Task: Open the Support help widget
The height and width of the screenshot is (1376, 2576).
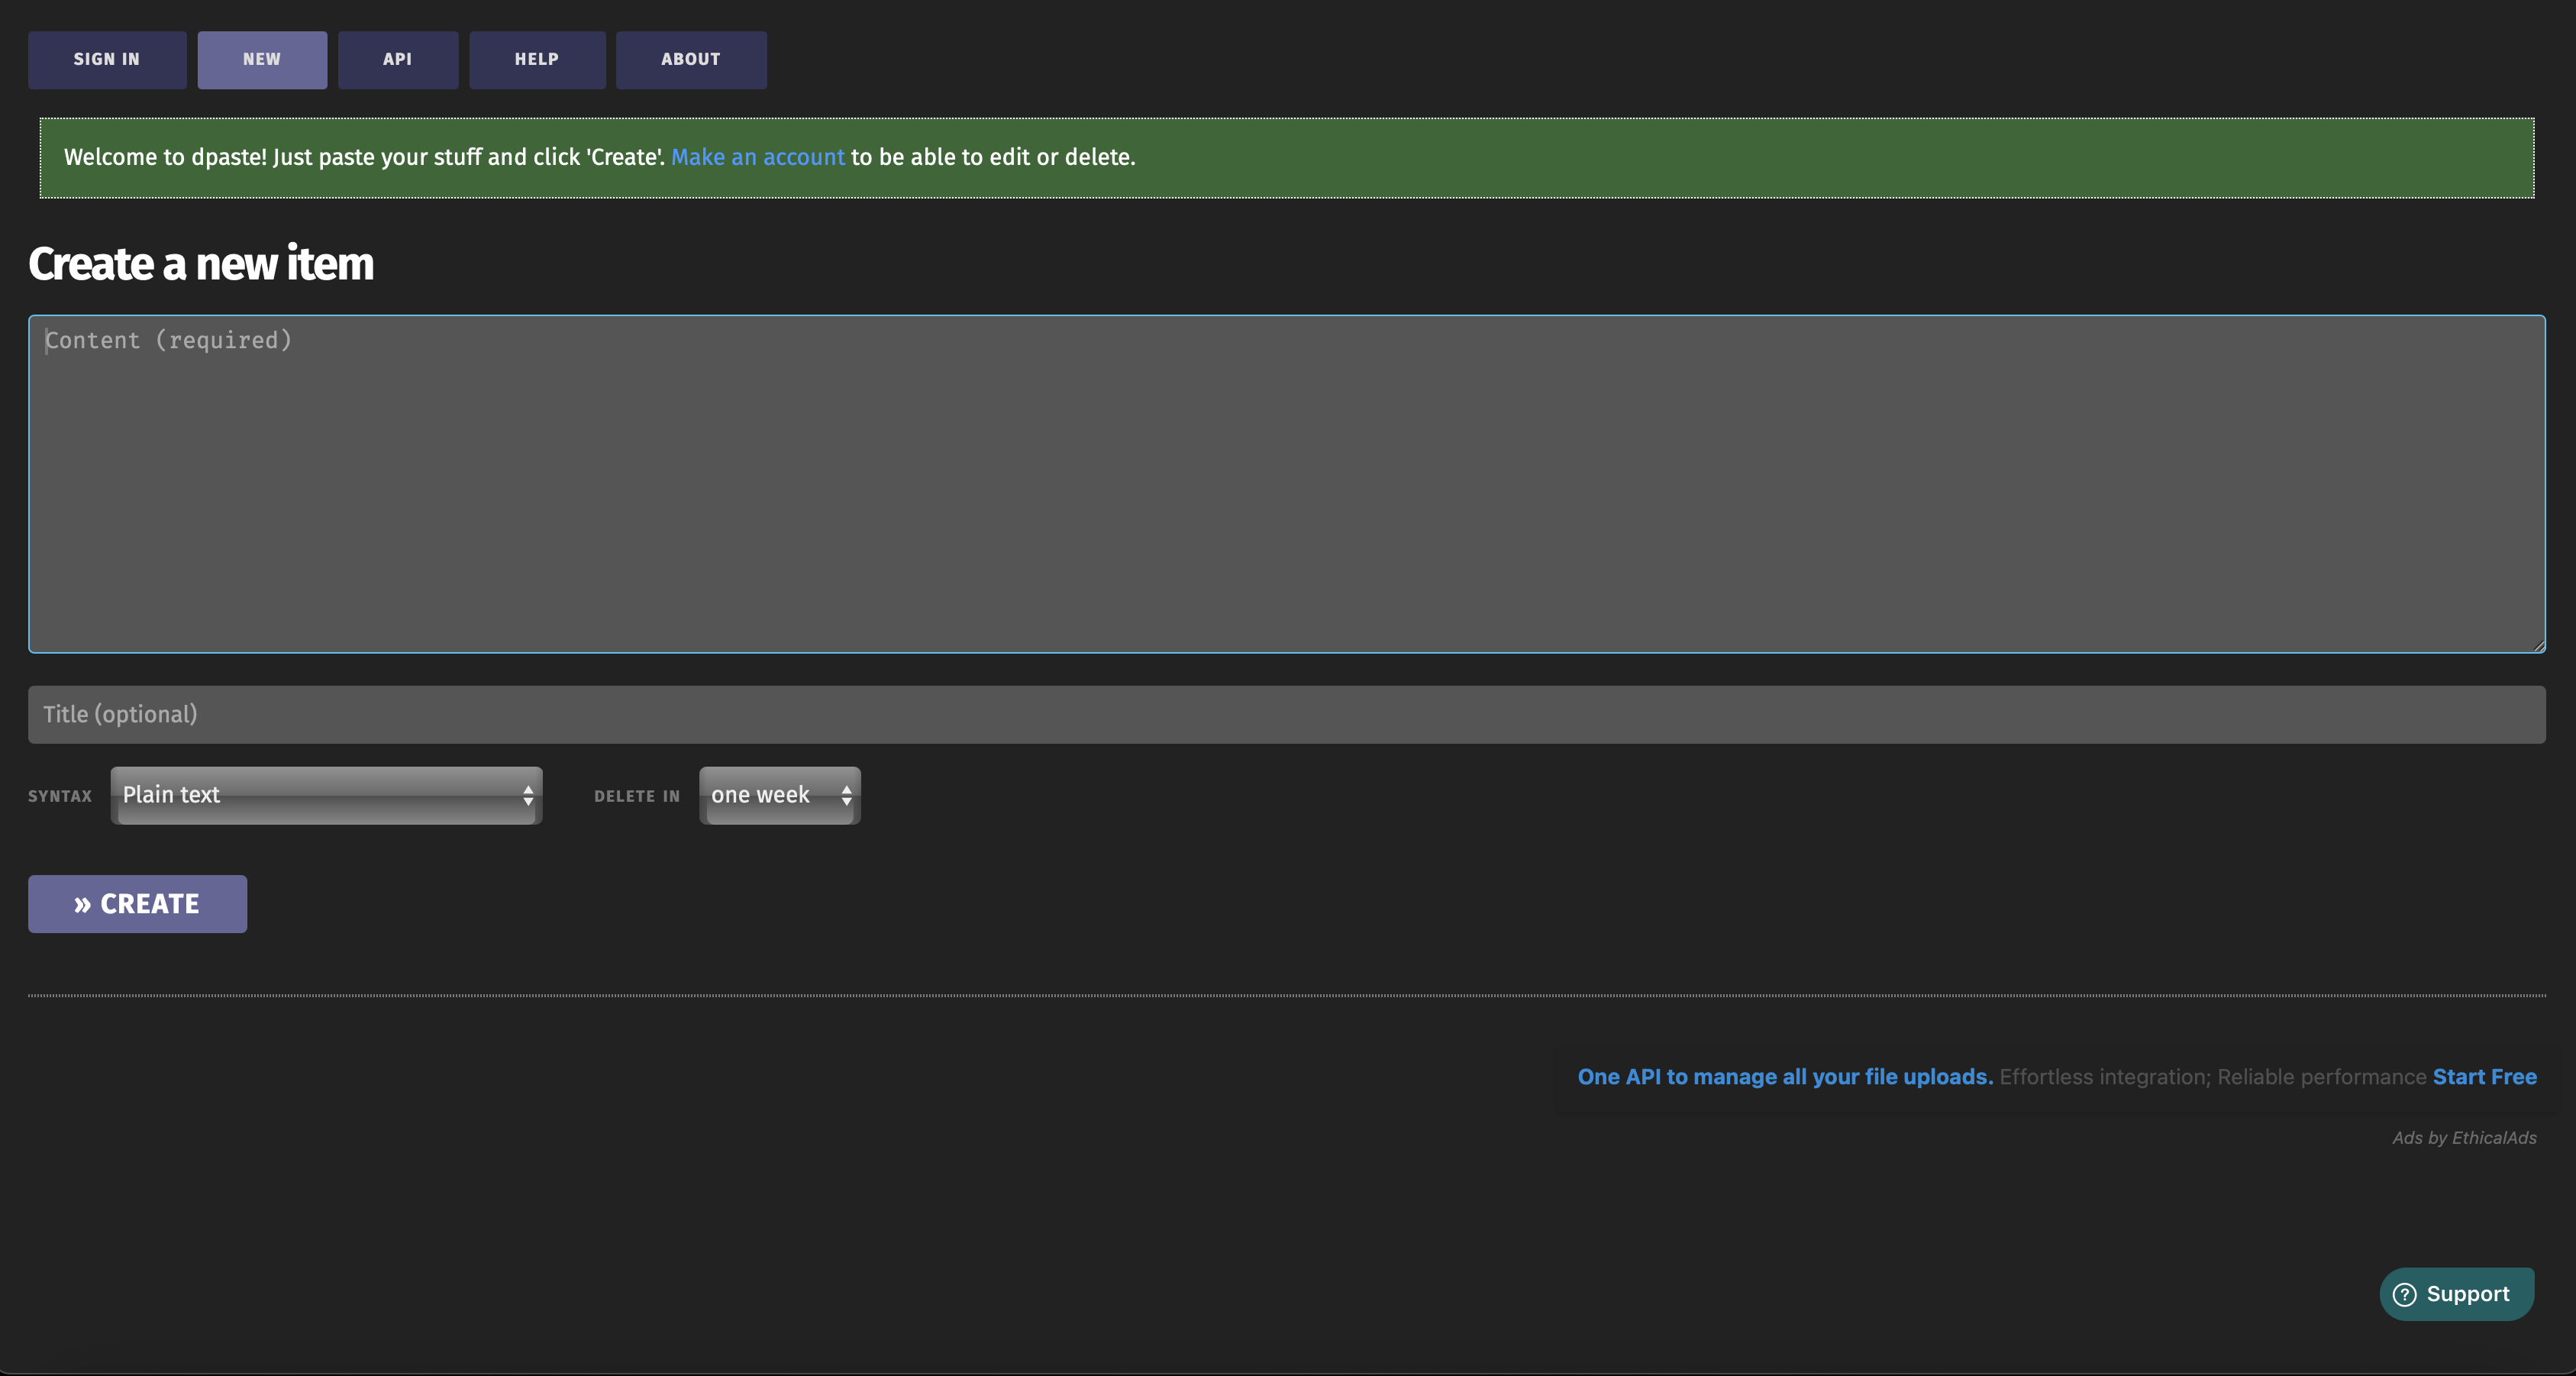Action: click(2457, 1294)
